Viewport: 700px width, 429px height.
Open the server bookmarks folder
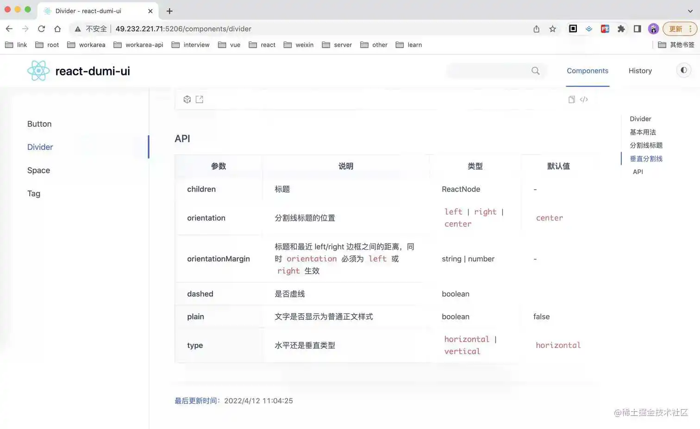click(x=337, y=45)
